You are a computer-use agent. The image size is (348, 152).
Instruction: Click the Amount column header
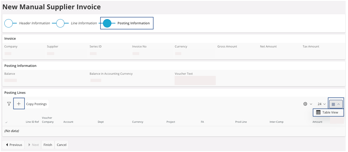[317, 122]
